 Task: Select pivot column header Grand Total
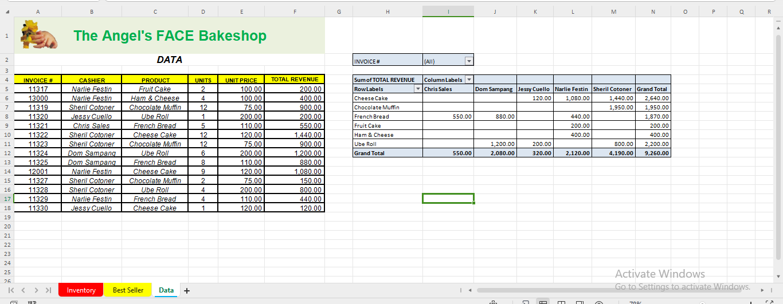coord(653,89)
